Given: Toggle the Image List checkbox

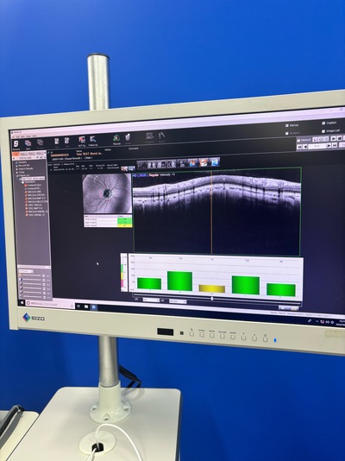Looking at the screenshot, I should 323,131.
